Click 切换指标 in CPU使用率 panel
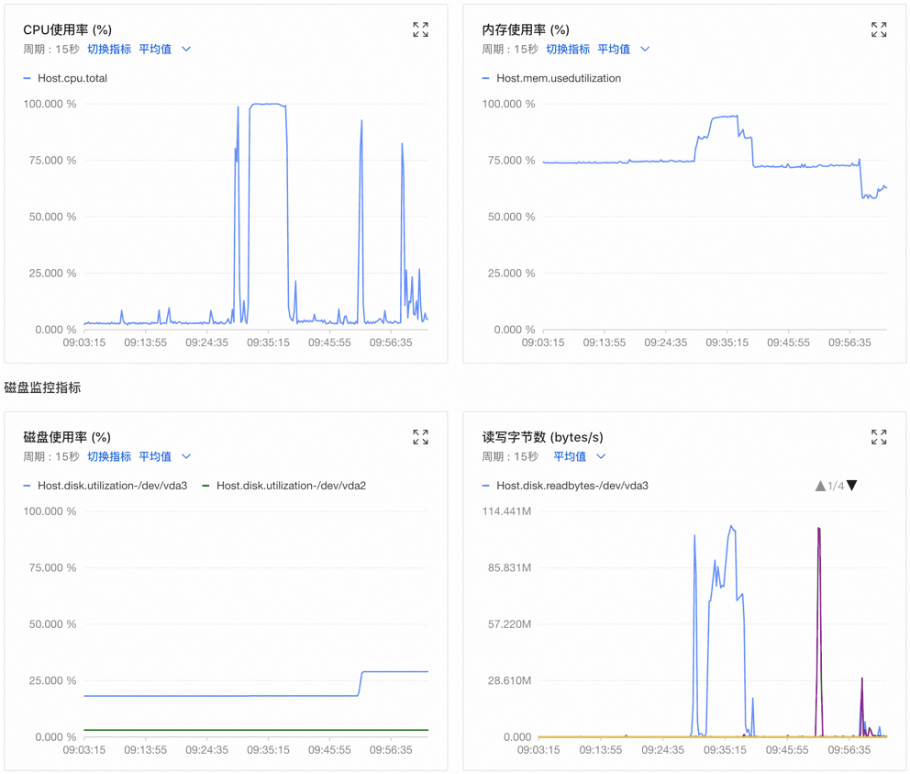 tap(109, 50)
